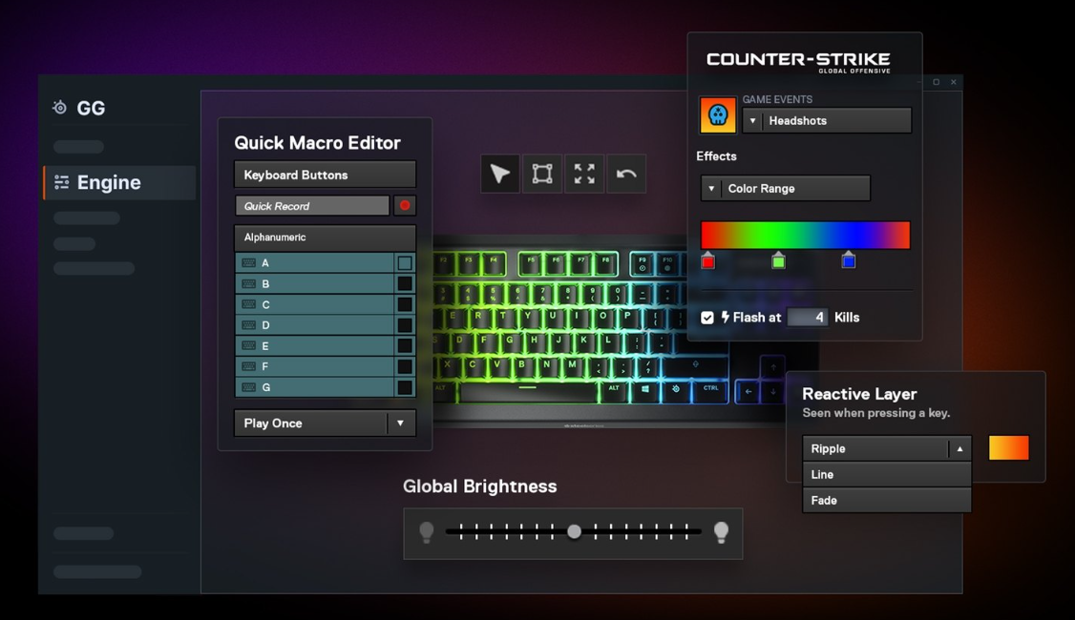Screen dimensions: 1075x620
Task: Click the keyboard icon beside letter A
Action: point(249,263)
